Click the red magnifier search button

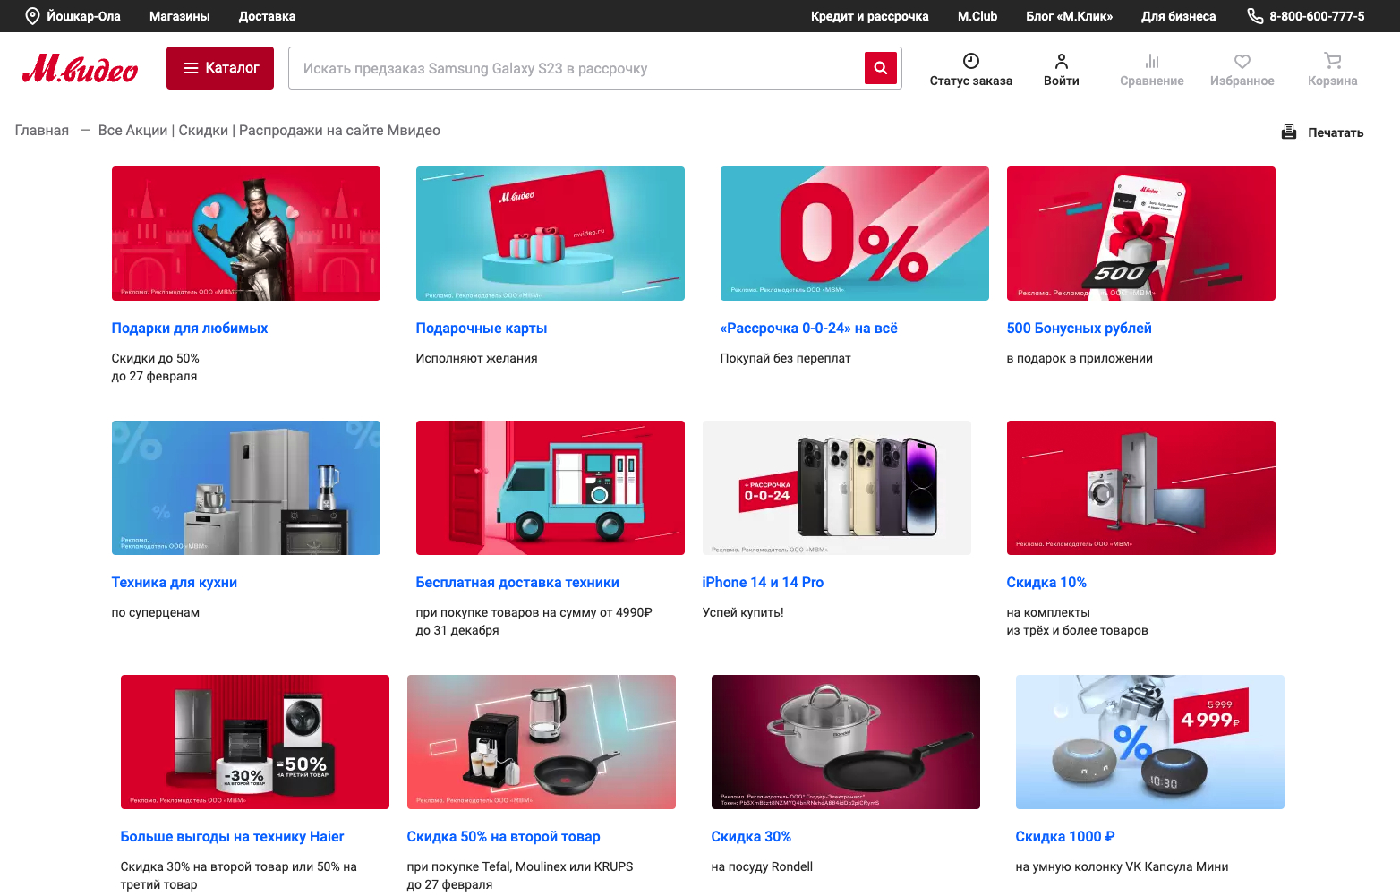pos(881,68)
